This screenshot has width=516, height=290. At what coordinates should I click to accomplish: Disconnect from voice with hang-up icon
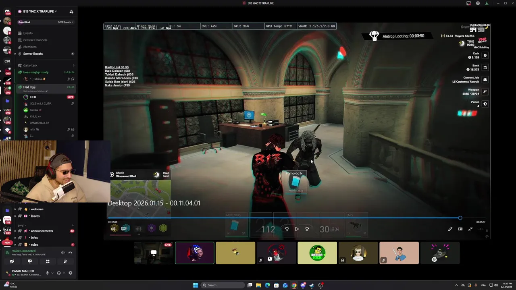(70, 253)
